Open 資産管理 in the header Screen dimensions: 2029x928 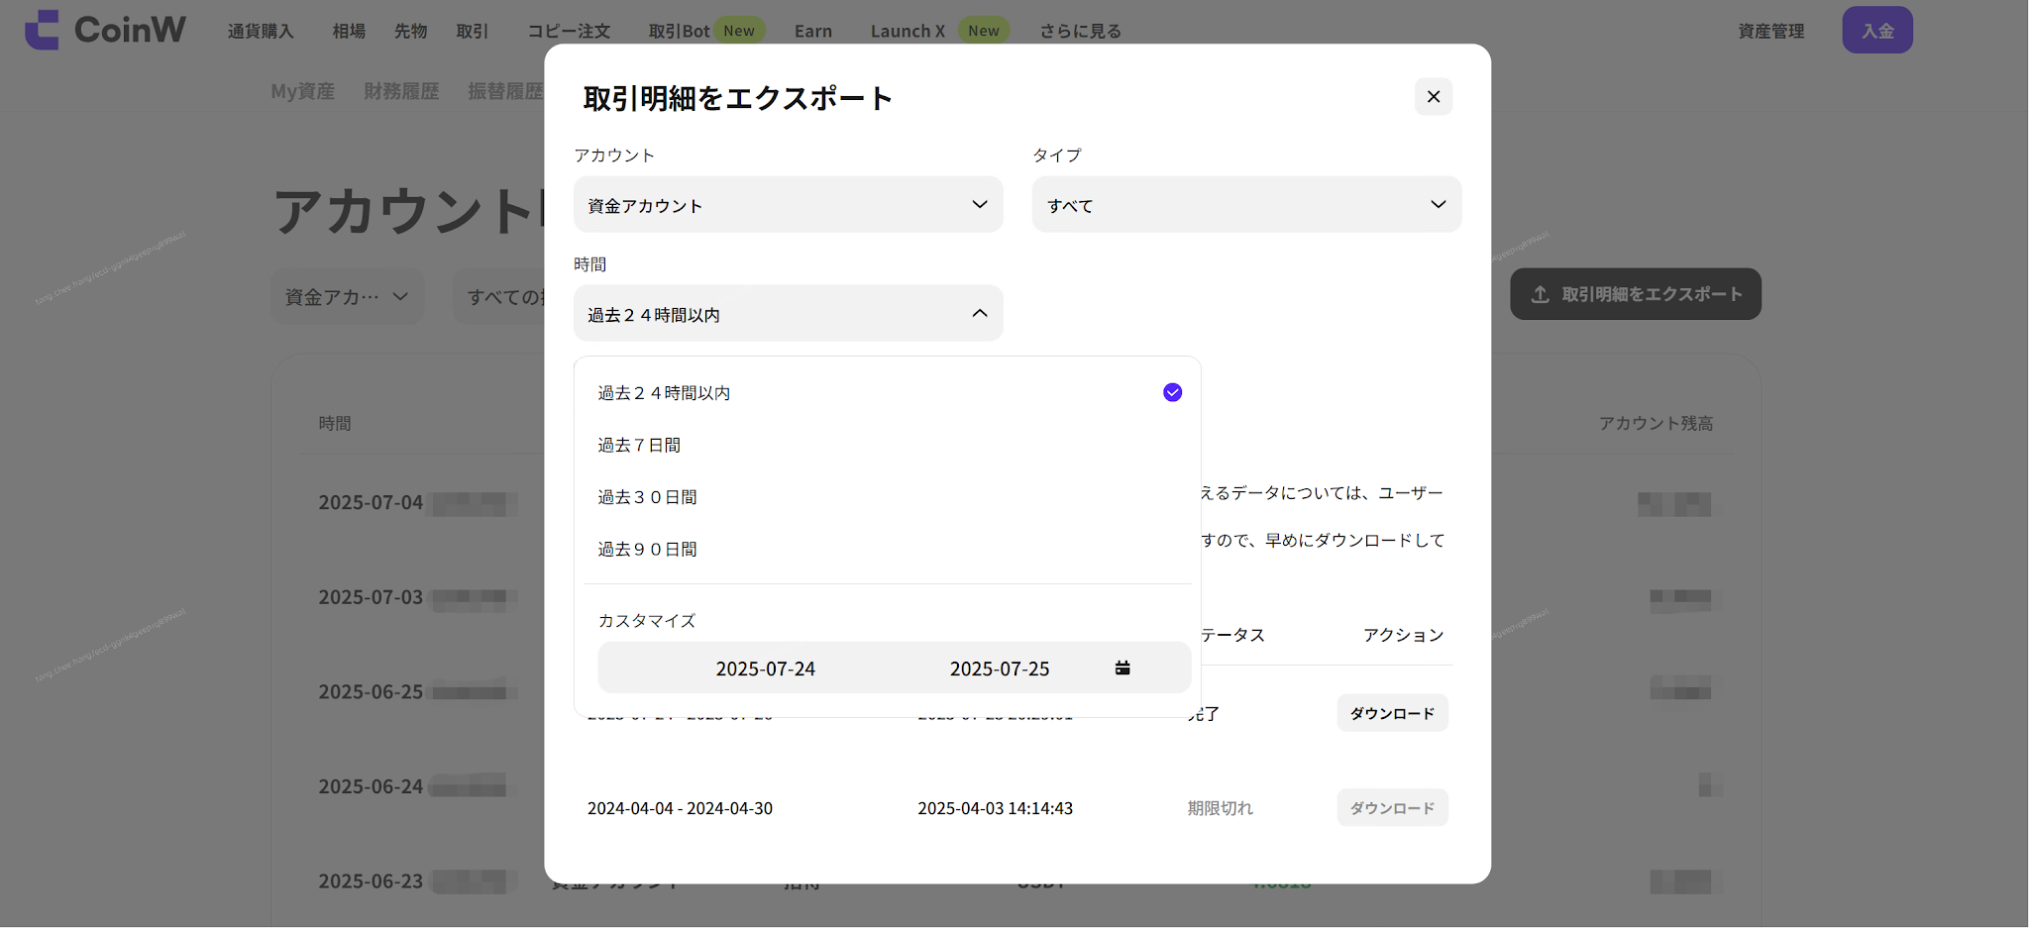[x=1771, y=31]
